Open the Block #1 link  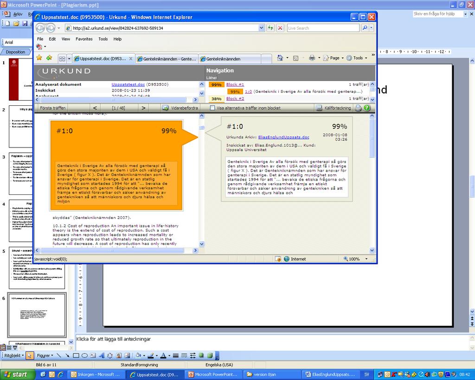tap(235, 84)
